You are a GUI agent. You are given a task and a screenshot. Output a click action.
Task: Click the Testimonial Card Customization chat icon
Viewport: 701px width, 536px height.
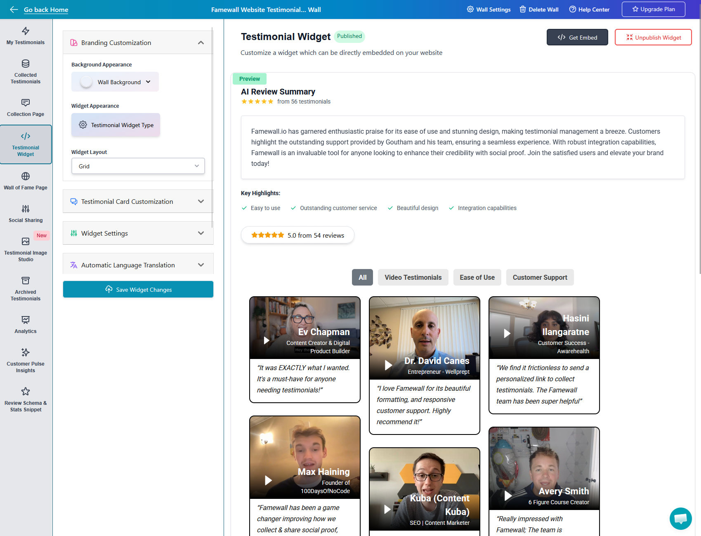[74, 201]
